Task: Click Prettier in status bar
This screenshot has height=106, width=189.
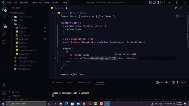Action: coord(172,100)
